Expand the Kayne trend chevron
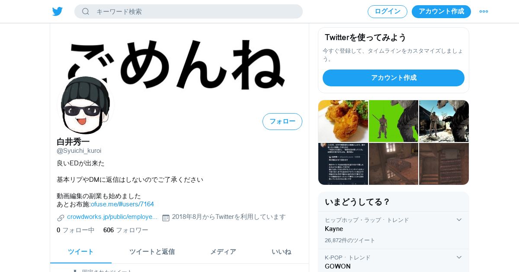The height and width of the screenshot is (272, 519). (459, 220)
